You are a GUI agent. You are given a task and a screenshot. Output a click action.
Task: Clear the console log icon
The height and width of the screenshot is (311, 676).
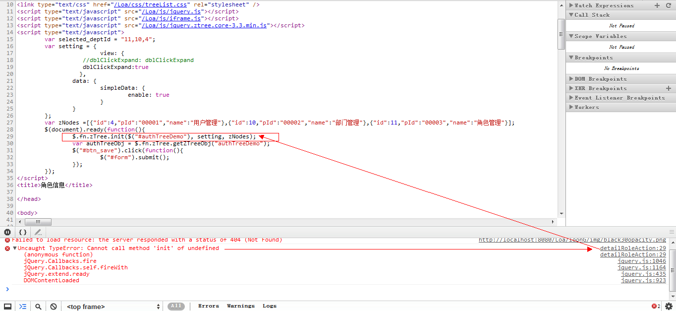click(53, 307)
